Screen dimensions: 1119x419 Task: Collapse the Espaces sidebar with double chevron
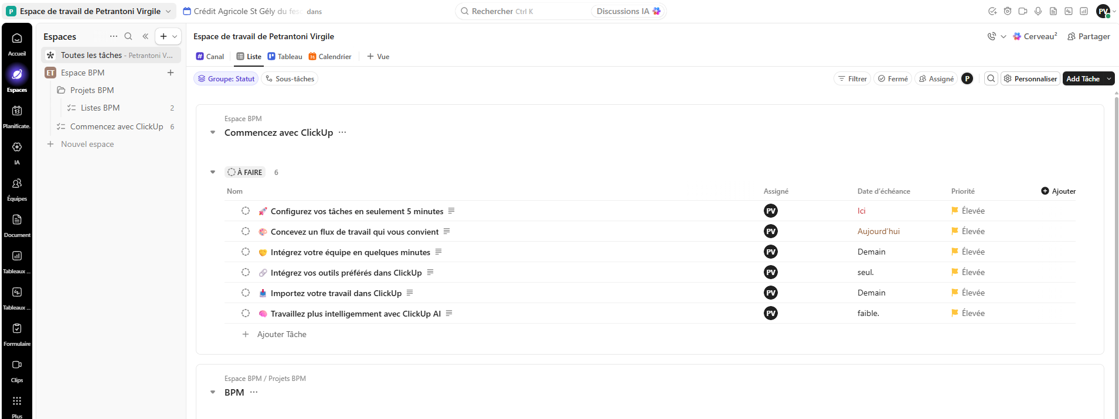(145, 36)
